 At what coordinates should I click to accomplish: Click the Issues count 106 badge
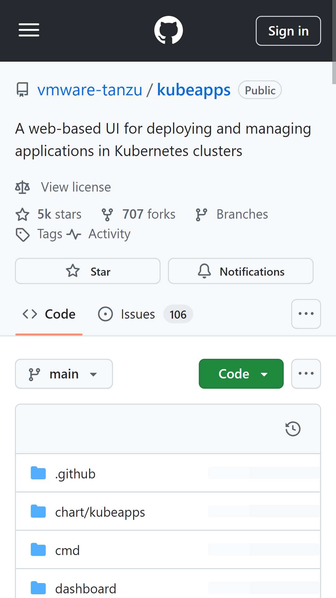[x=178, y=314]
